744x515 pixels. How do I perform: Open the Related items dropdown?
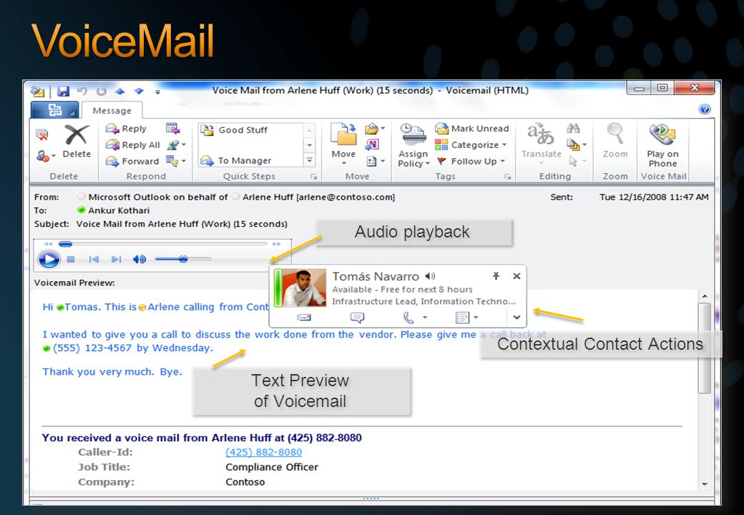[x=577, y=144]
